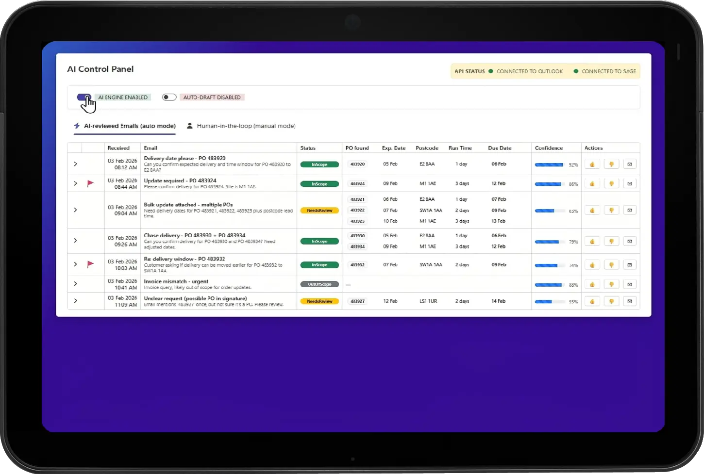This screenshot has height=474, width=704.
Task: Expand the Delivery date please PO 483920 row
Action: click(75, 164)
